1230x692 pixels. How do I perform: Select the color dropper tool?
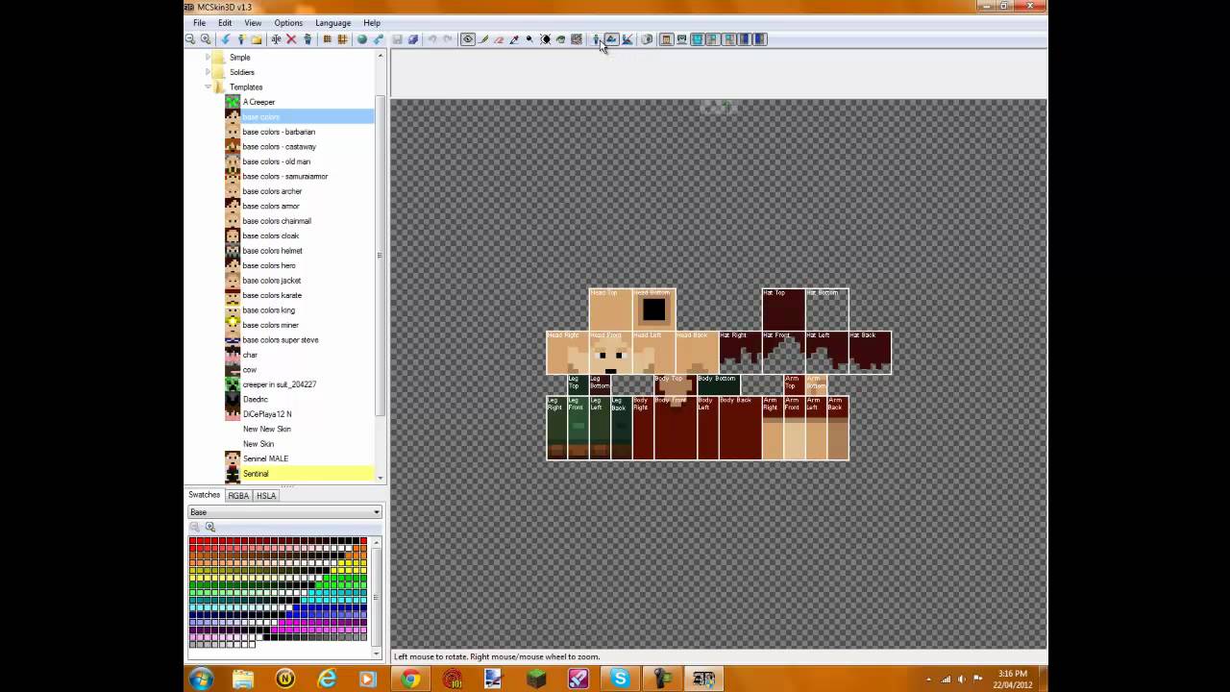point(514,39)
